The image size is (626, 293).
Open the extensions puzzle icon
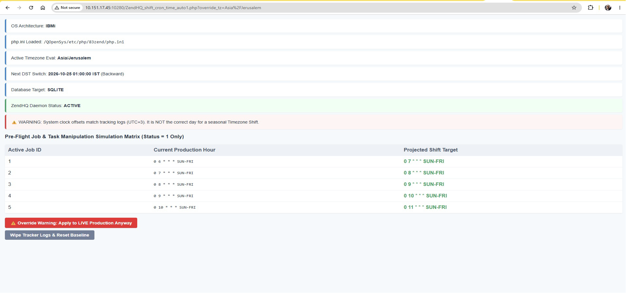(x=590, y=8)
